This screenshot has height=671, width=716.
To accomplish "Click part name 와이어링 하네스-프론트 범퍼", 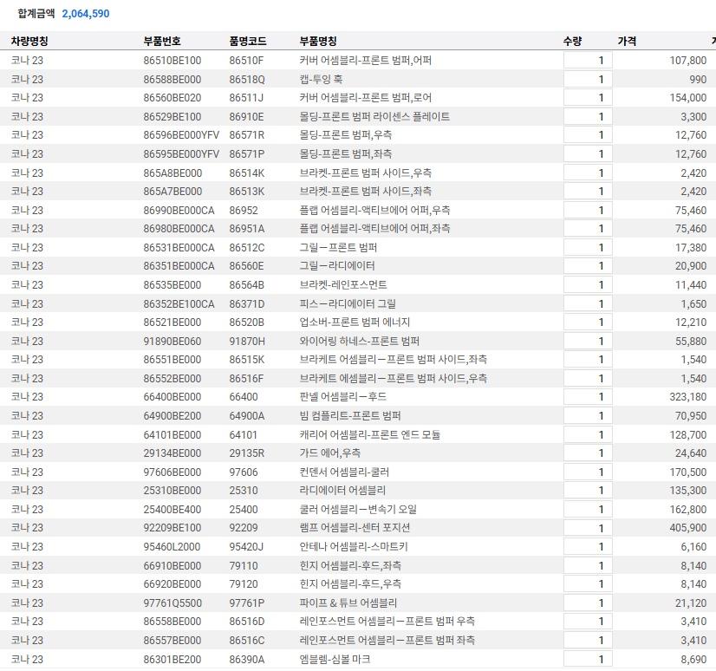I will (360, 342).
